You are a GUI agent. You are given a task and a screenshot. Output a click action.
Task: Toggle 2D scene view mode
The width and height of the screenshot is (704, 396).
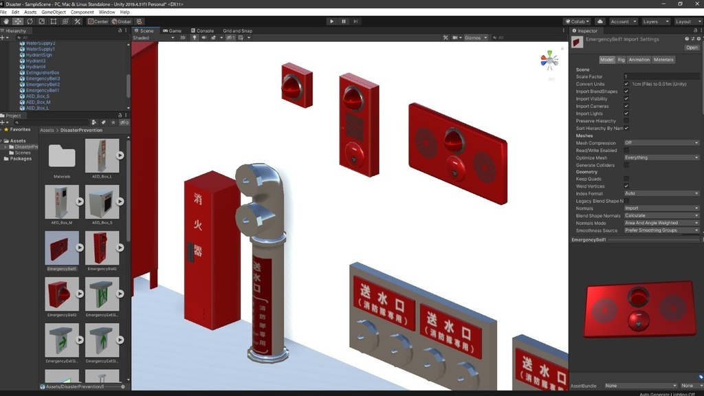(x=182, y=38)
